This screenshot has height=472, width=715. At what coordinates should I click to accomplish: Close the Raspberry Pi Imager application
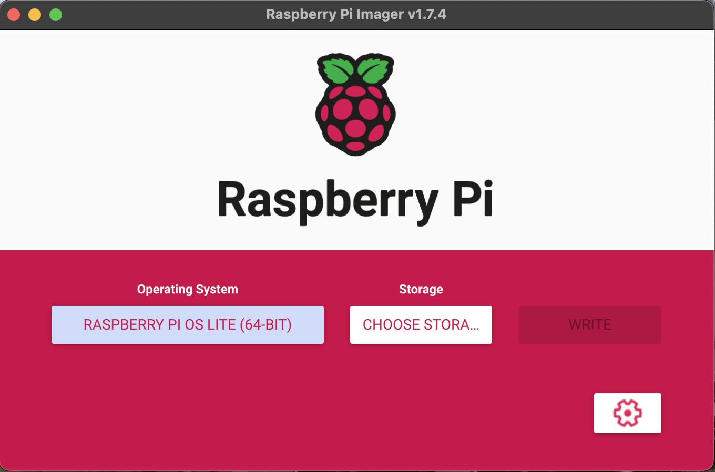(14, 14)
